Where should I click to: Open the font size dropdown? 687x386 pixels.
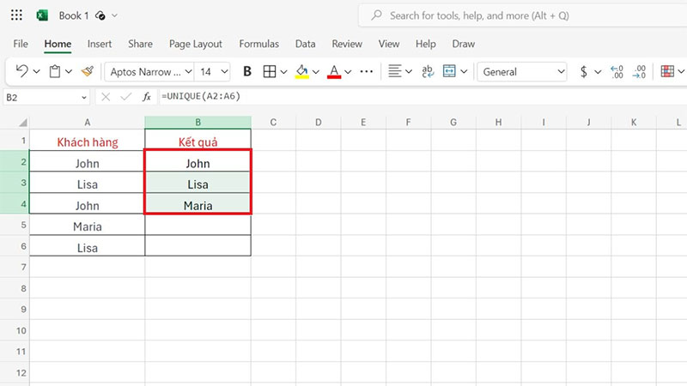[214, 72]
